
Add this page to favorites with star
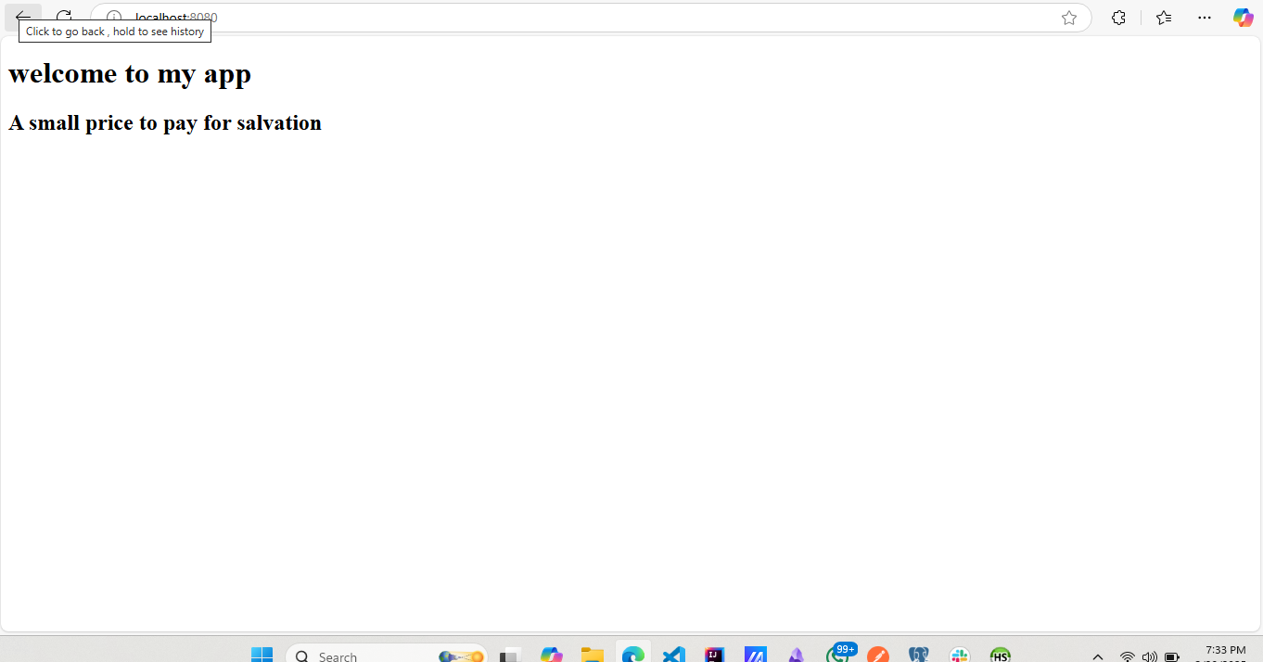pos(1069,18)
